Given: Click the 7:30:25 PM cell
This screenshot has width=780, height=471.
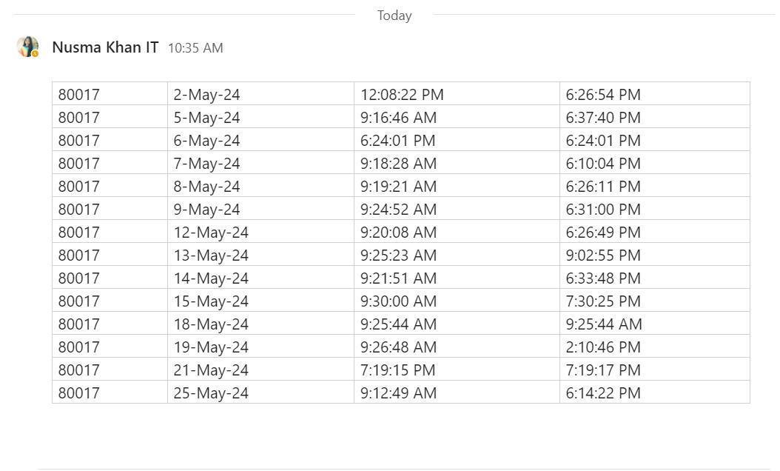Looking at the screenshot, I should [655, 300].
